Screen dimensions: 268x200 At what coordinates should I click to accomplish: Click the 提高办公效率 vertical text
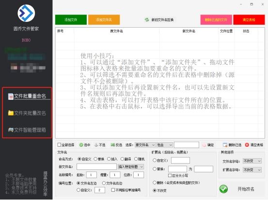pyautogui.click(x=45, y=183)
